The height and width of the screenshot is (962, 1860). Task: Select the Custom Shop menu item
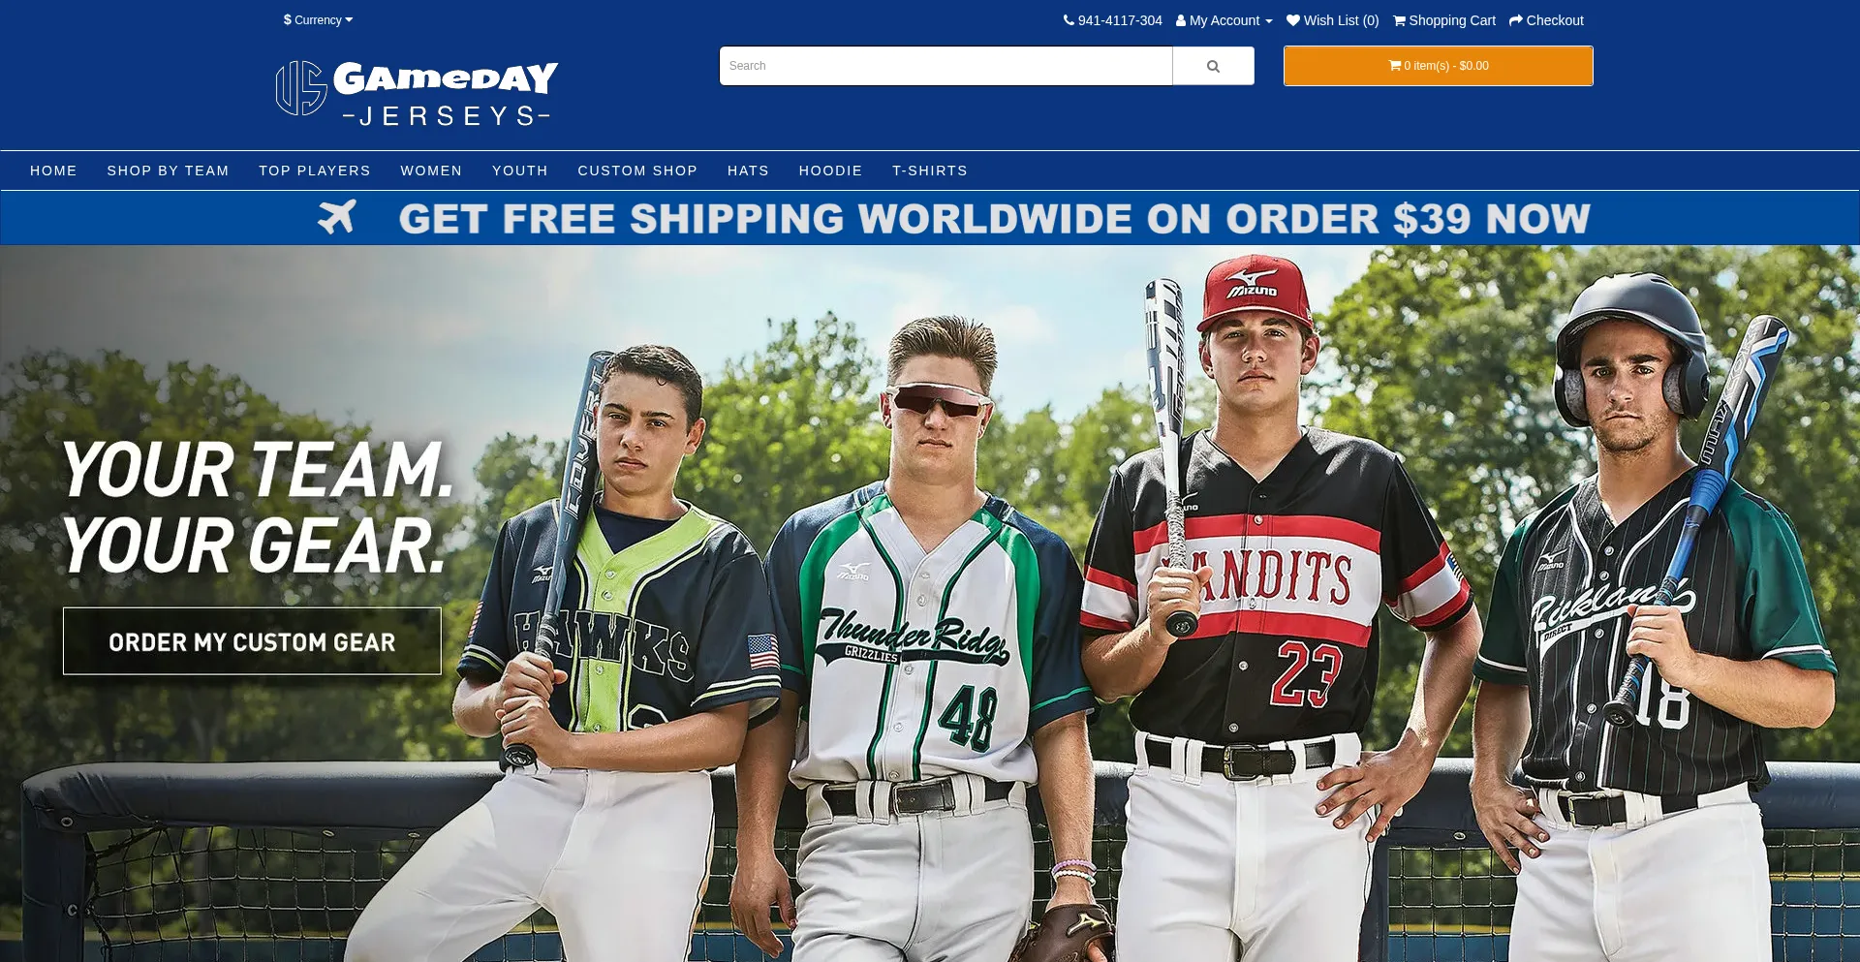pyautogui.click(x=637, y=171)
